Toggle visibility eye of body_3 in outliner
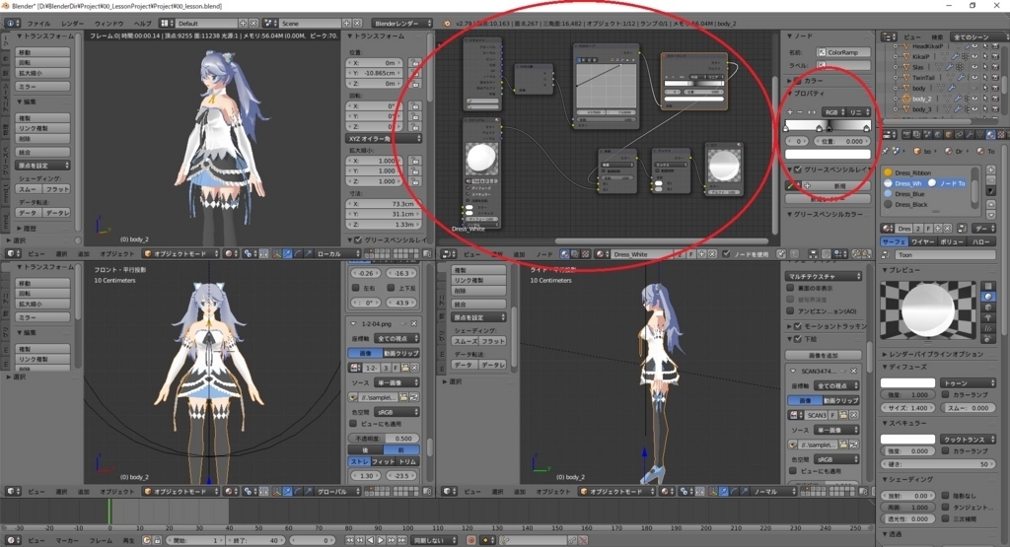 pos(974,108)
